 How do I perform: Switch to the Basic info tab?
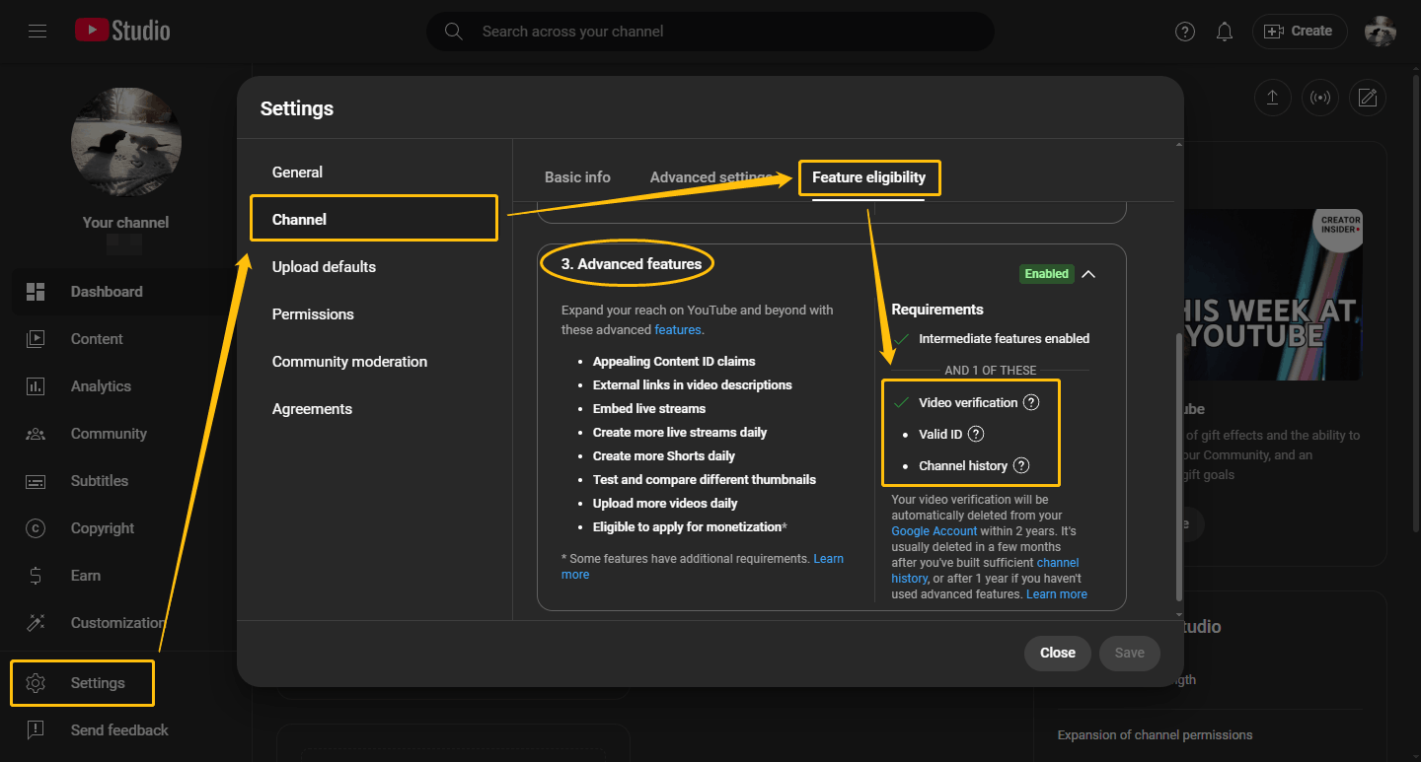pyautogui.click(x=577, y=177)
